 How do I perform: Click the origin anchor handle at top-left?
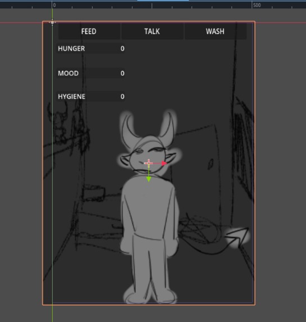click(52, 22)
